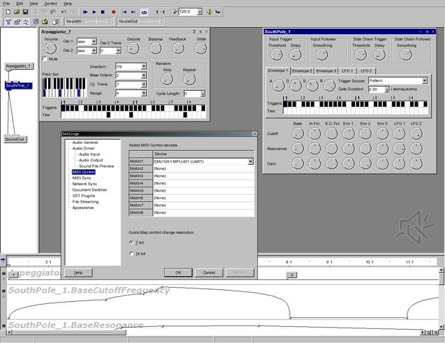Select MIDI Sync in settings tree
445x343 pixels.
(82, 178)
